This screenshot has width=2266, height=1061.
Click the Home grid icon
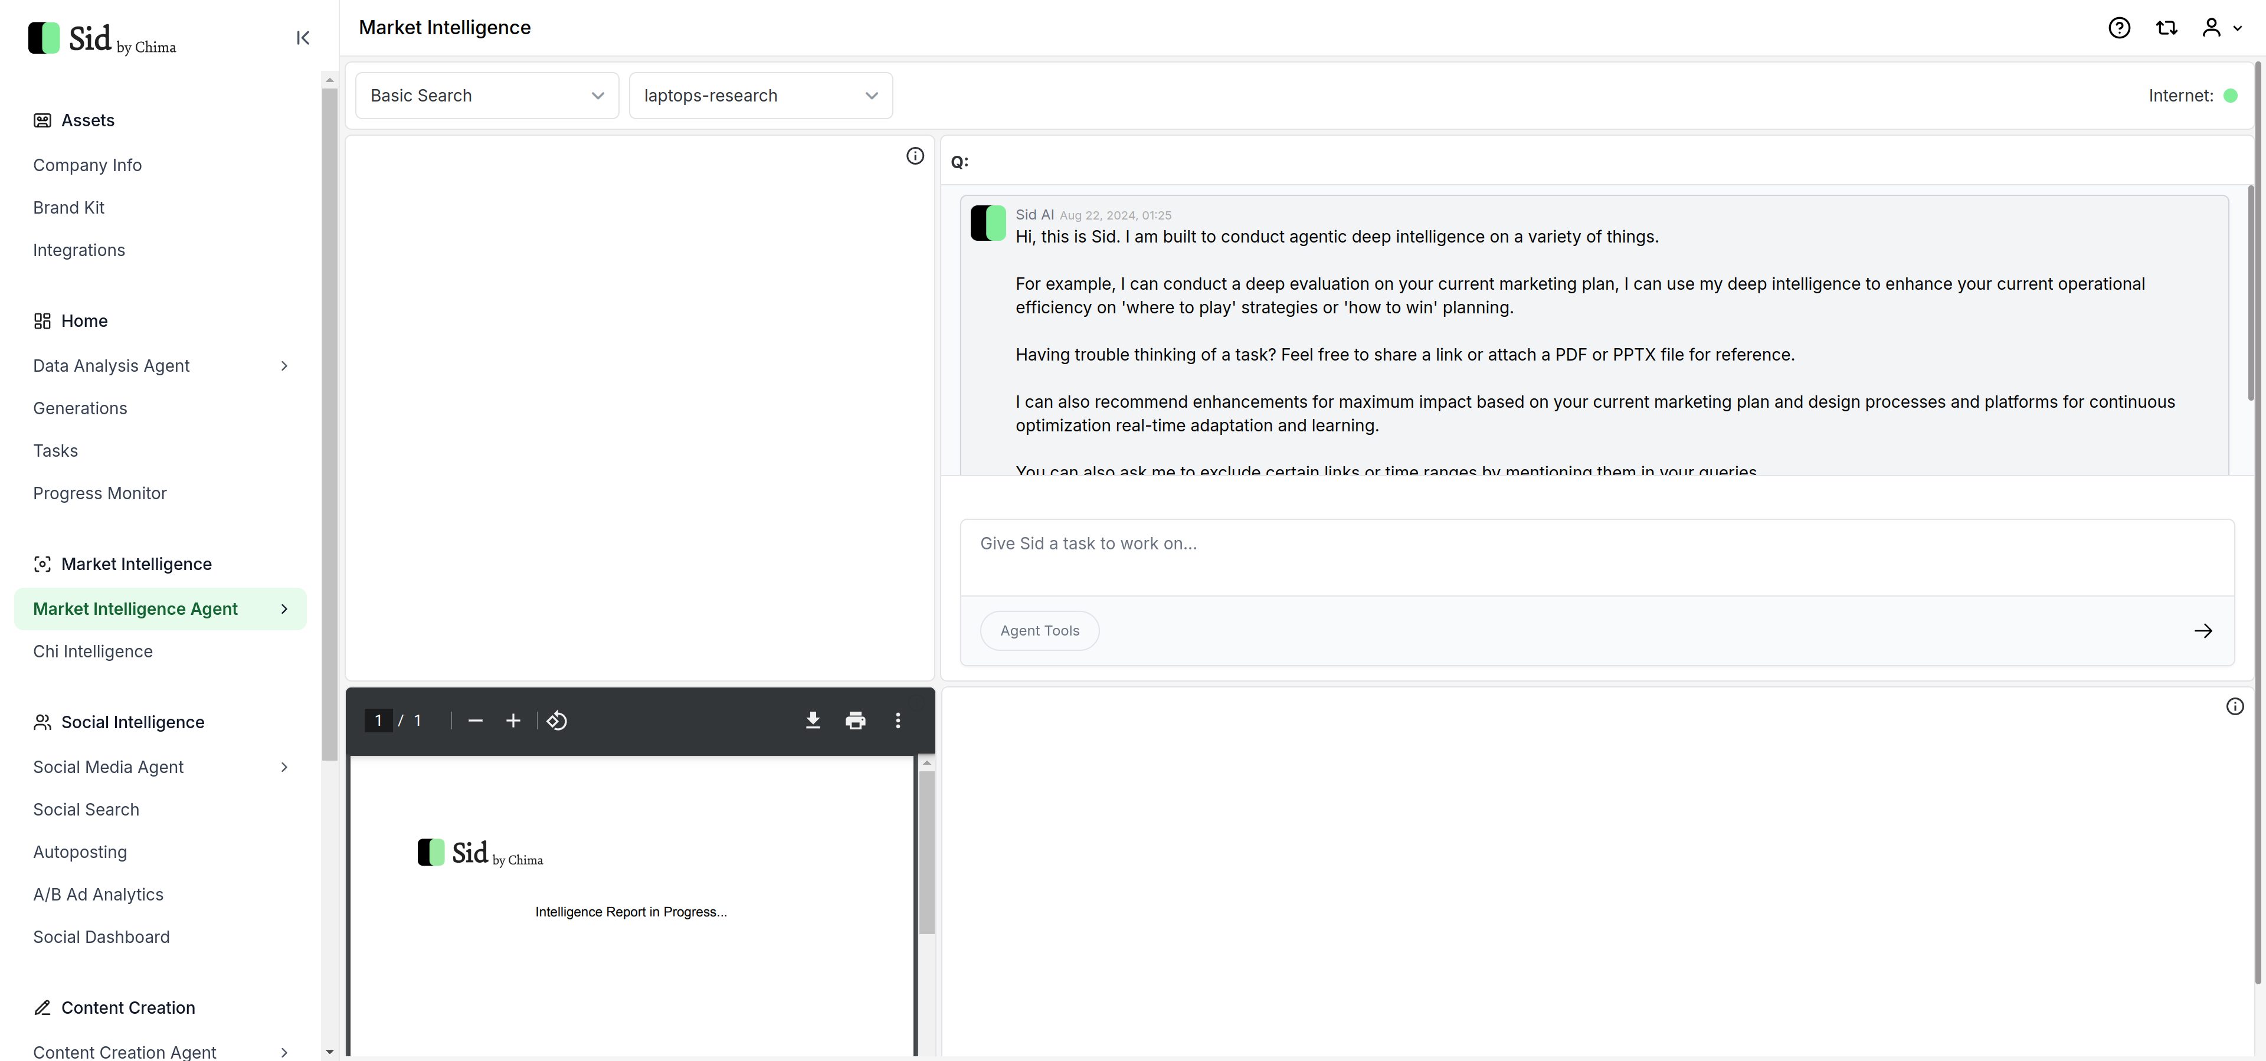[x=42, y=321]
